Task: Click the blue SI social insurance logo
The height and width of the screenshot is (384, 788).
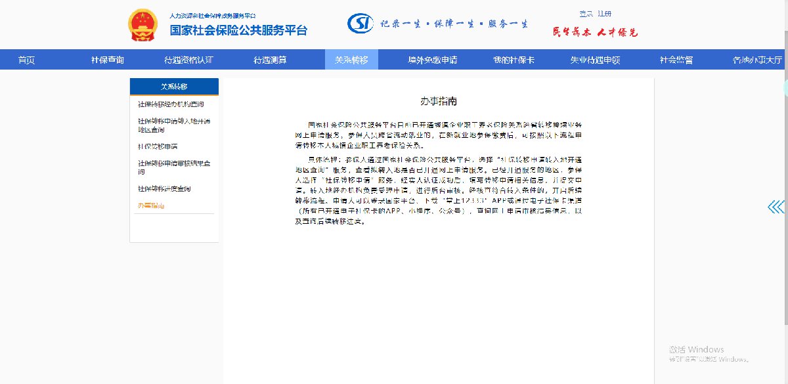Action: pyautogui.click(x=361, y=23)
